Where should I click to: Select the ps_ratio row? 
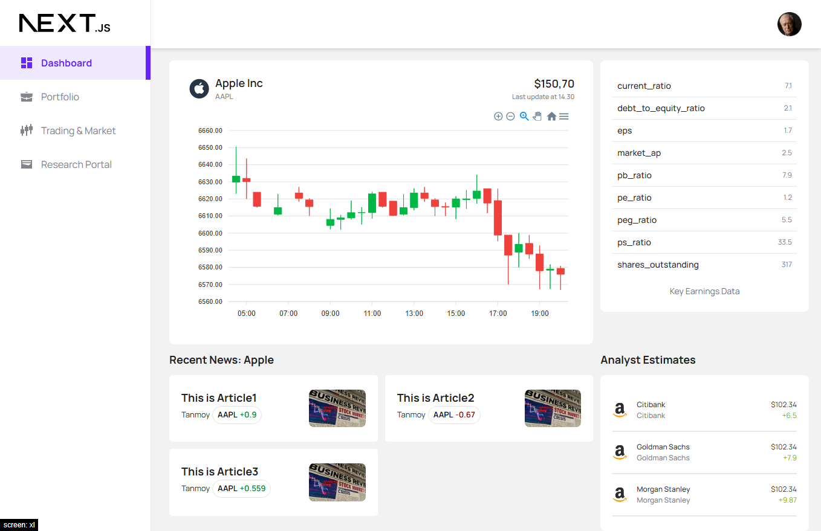pyautogui.click(x=704, y=242)
